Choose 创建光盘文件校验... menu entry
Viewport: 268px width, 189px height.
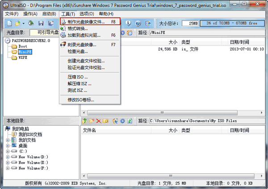(90, 61)
